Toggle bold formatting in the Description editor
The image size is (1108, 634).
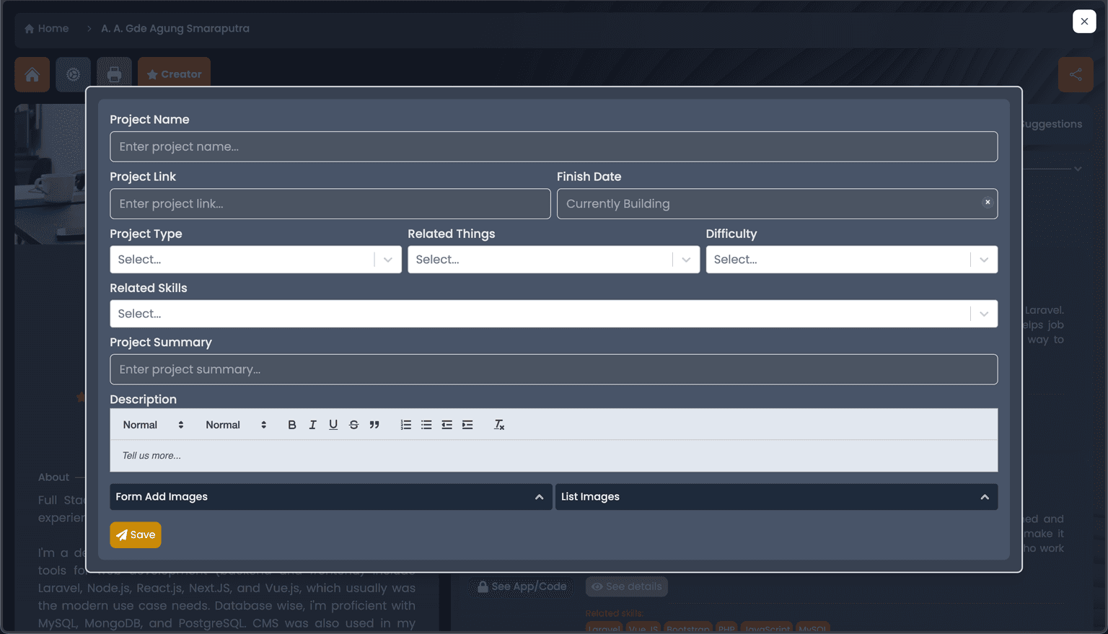tap(291, 424)
